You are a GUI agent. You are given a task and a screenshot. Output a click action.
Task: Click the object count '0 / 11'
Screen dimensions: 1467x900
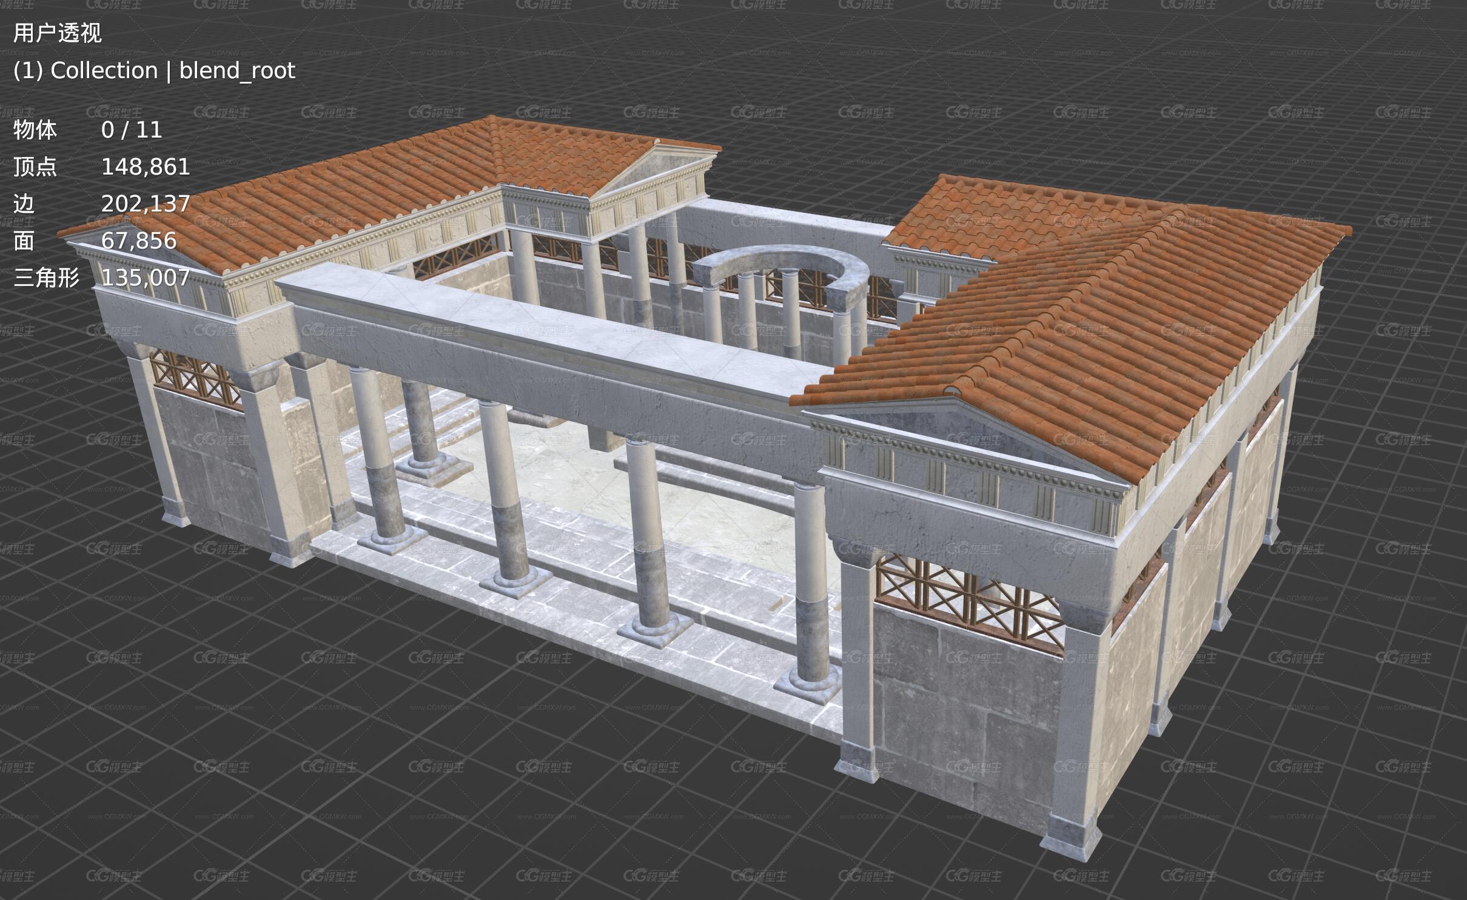point(132,130)
